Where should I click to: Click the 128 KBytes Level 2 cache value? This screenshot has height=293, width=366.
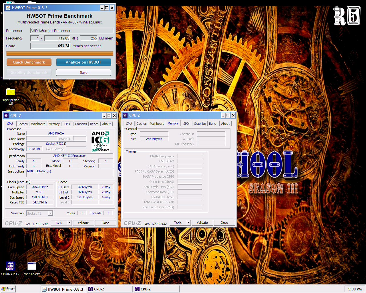85,197
